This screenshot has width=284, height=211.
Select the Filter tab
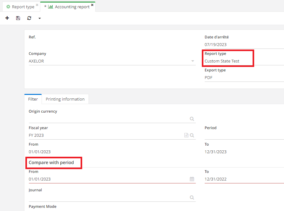33,99
